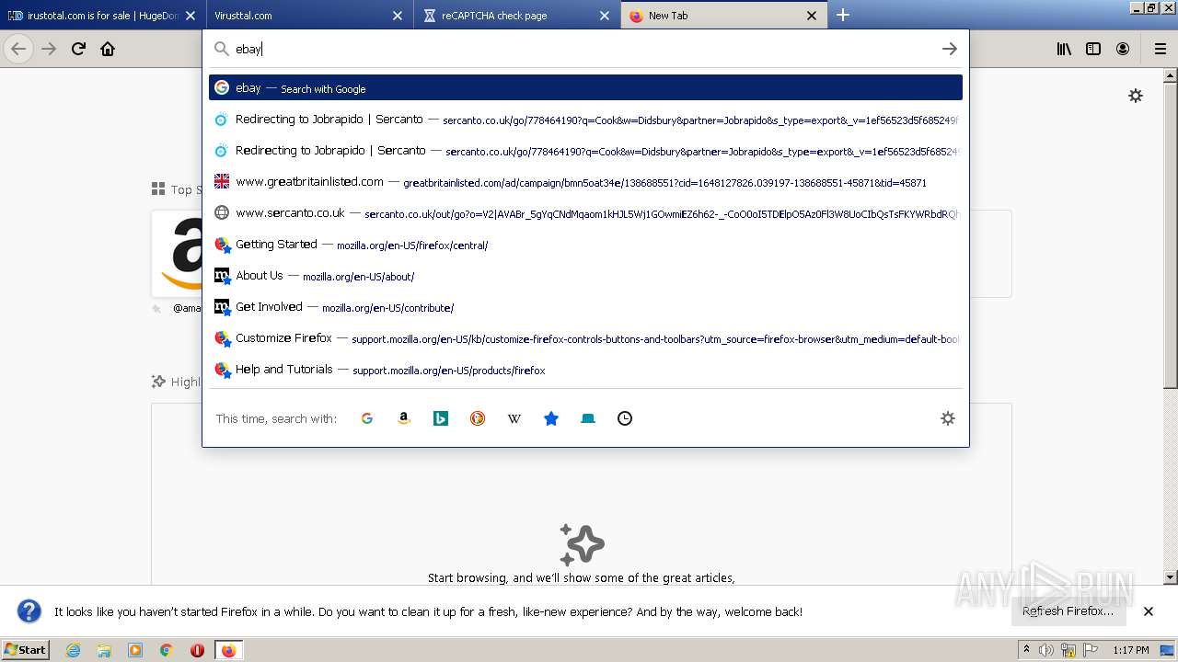
Task: Search this time with Wikipedia icon
Action: pyautogui.click(x=514, y=418)
